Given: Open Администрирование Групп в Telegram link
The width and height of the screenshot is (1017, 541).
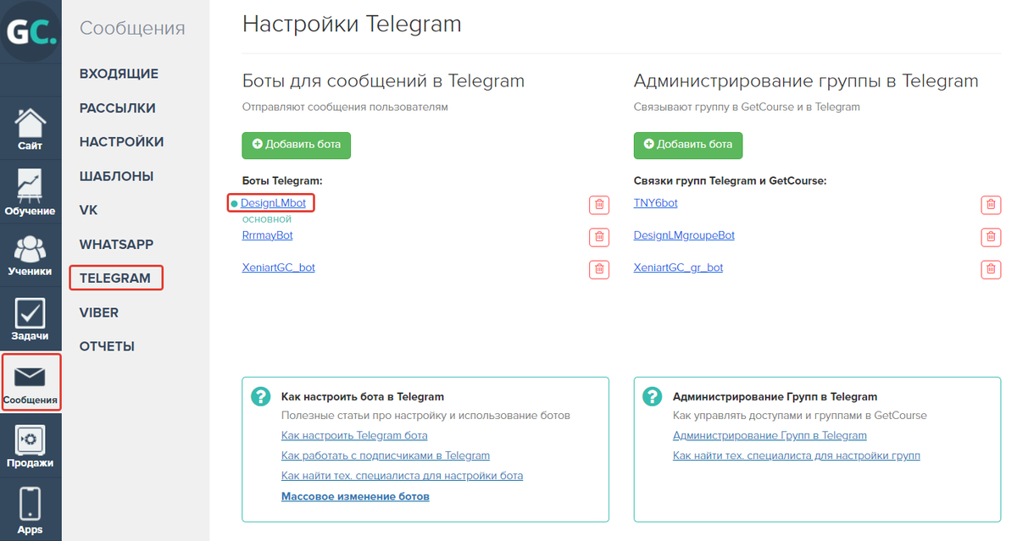Looking at the screenshot, I should click(x=770, y=436).
